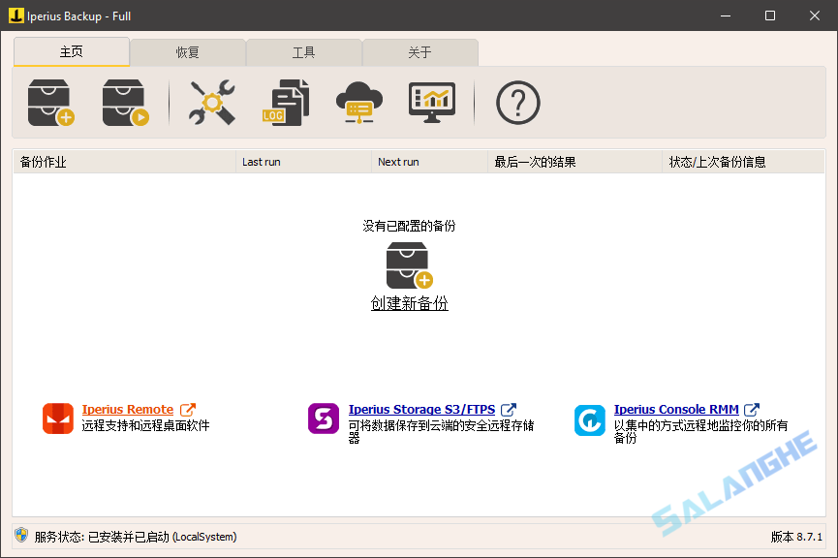This screenshot has width=838, height=558.
Task: Click the cloud accounts toolbar icon
Action: [359, 102]
